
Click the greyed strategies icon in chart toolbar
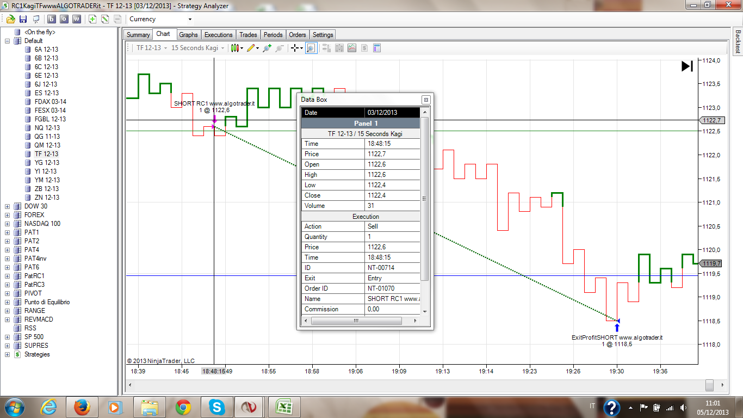279,48
